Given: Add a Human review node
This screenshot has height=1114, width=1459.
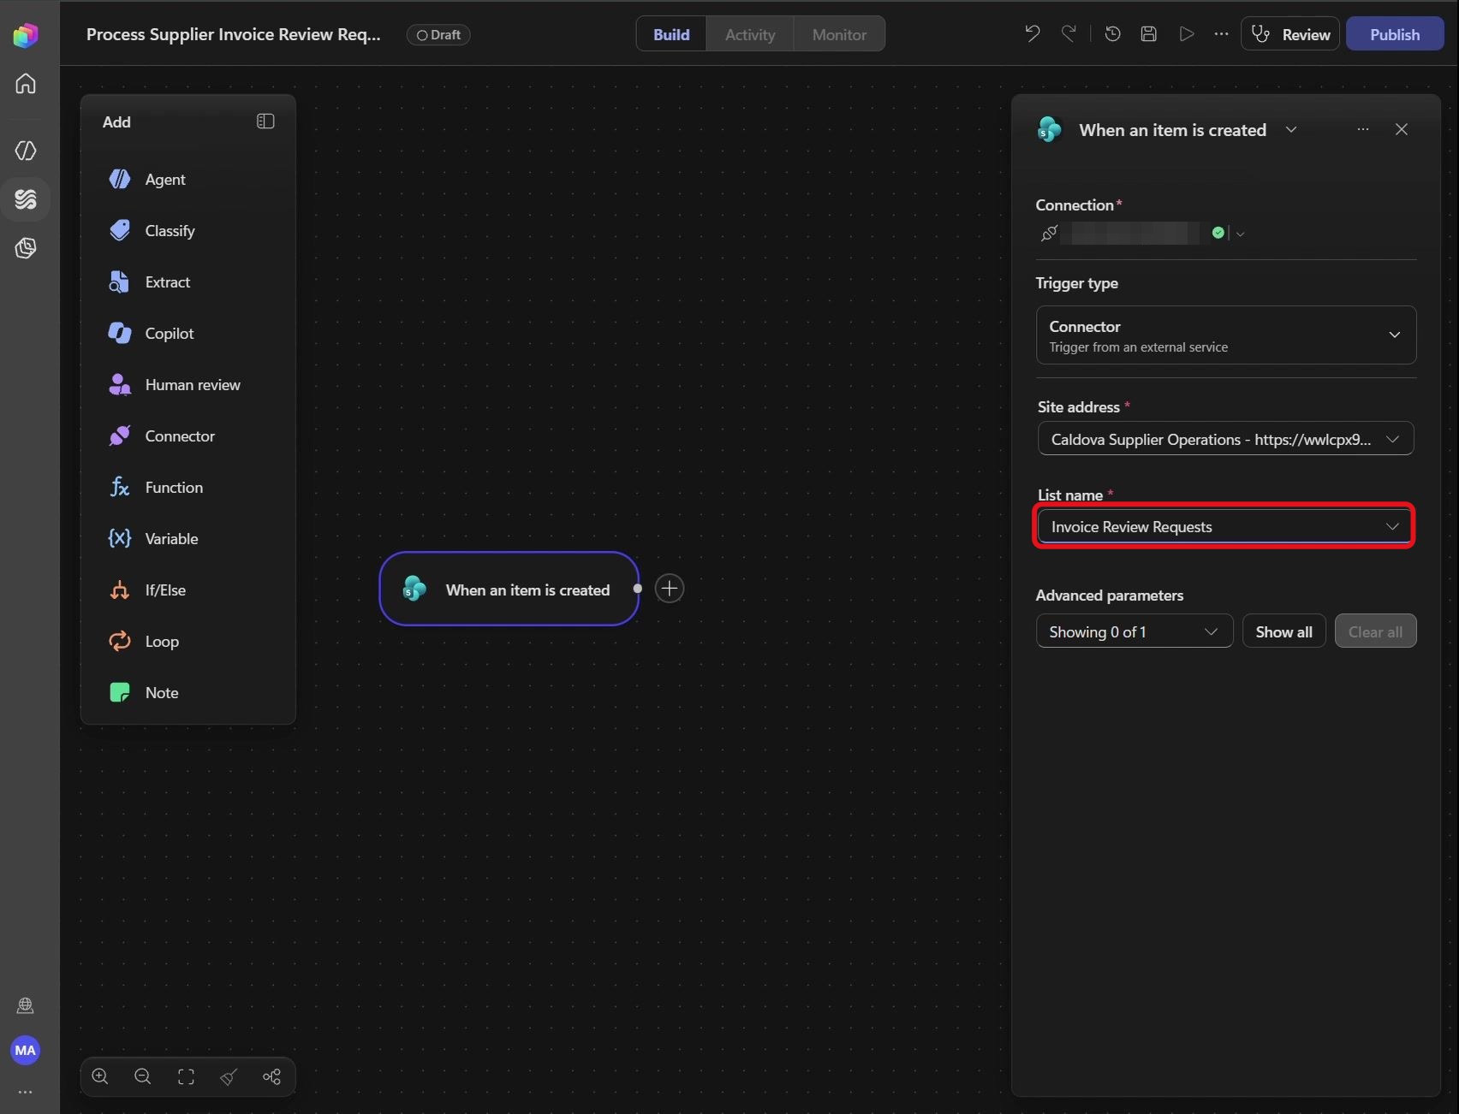Looking at the screenshot, I should pyautogui.click(x=188, y=385).
